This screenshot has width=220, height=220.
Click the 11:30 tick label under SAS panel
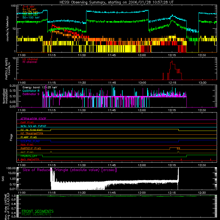point(82,193)
